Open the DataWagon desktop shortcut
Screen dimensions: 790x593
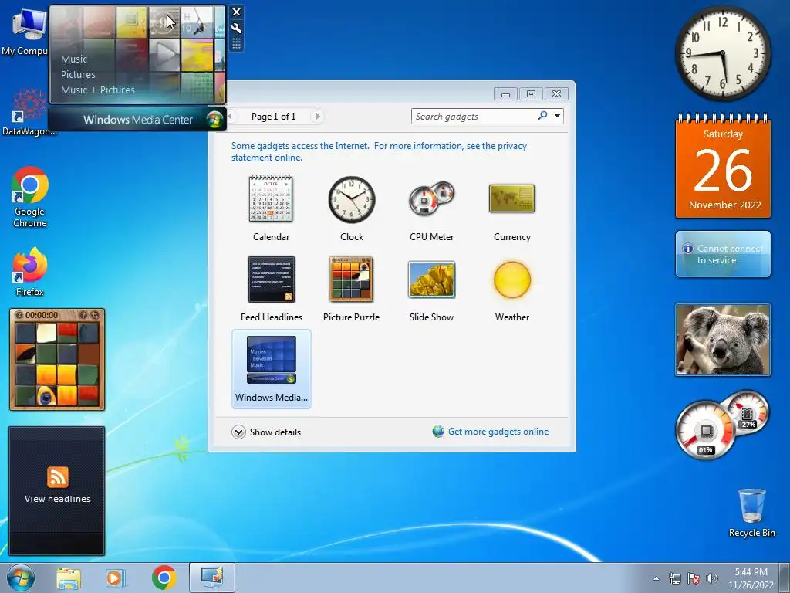coord(30,112)
